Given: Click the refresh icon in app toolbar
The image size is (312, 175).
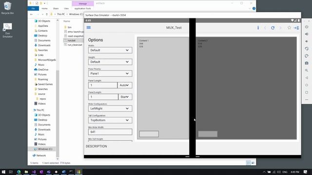Looking at the screenshot, I should point(273,28).
